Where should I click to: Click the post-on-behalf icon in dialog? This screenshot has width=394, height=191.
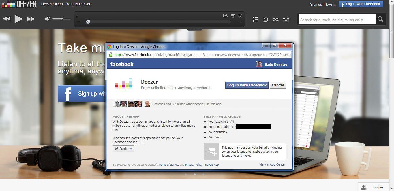tap(211, 152)
